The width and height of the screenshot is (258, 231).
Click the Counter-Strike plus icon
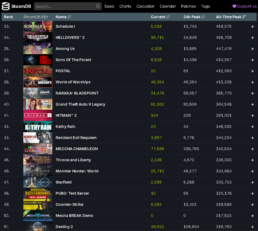pyautogui.click(x=252, y=205)
